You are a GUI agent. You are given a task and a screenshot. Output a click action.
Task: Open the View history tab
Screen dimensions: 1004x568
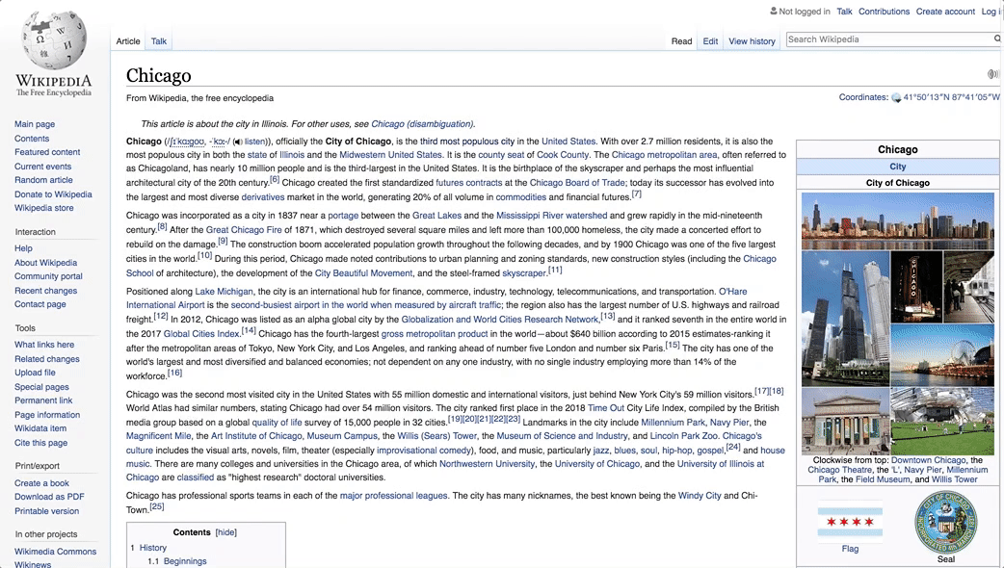click(752, 41)
